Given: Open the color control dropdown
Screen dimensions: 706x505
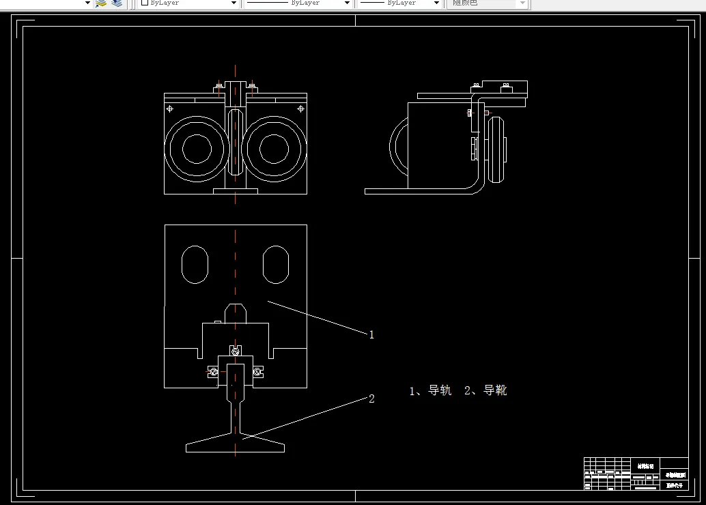Looking at the screenshot, I should 233,3.
